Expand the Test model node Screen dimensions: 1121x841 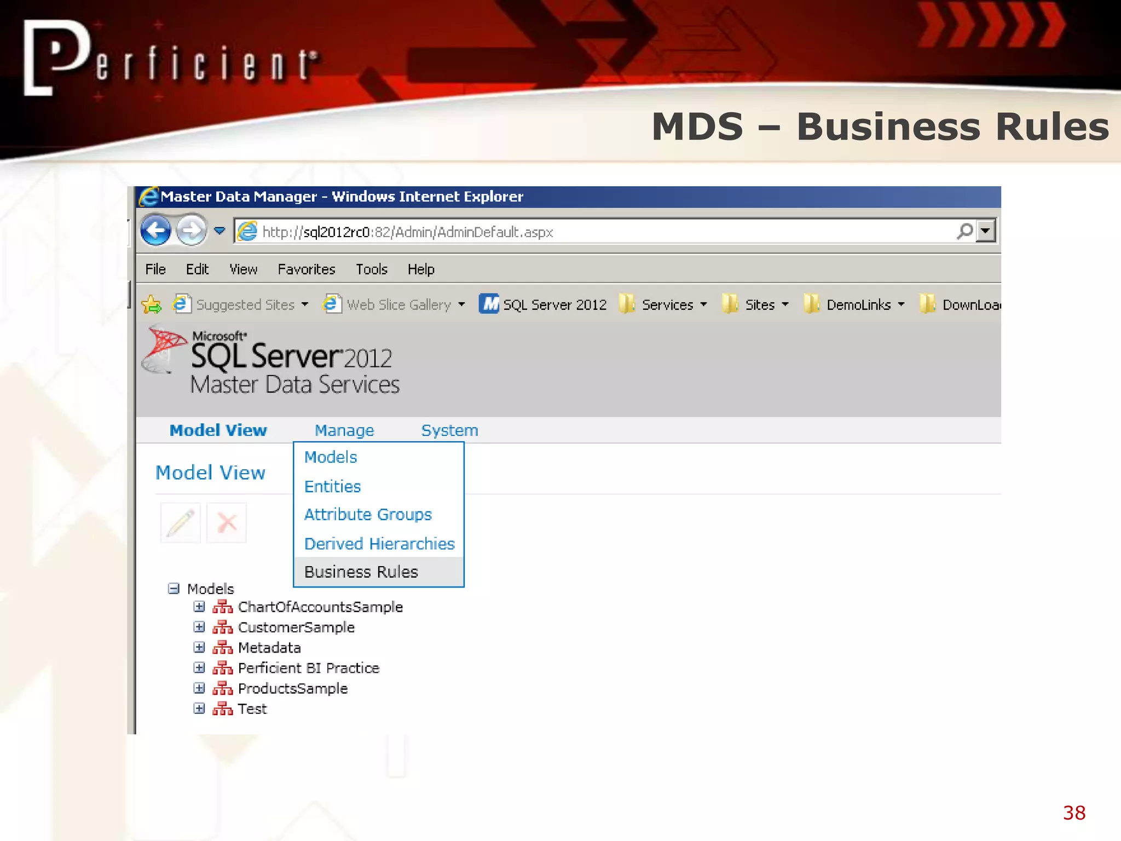tap(199, 708)
